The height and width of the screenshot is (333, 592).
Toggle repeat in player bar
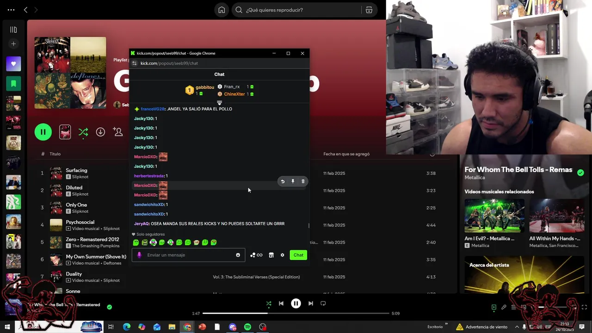[323, 303]
